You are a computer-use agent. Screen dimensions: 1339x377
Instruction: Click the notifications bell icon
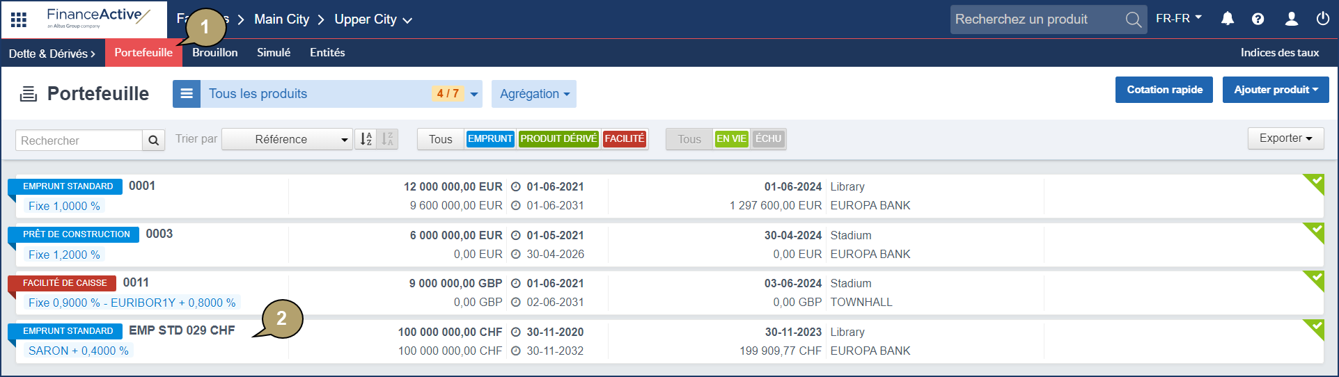1228,19
